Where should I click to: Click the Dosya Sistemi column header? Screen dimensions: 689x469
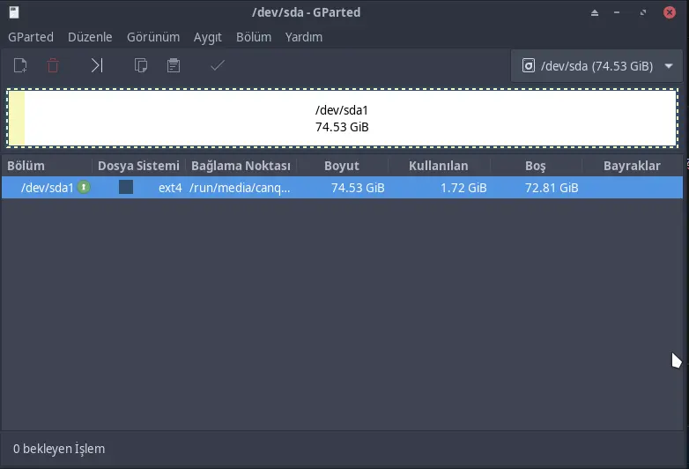(138, 166)
